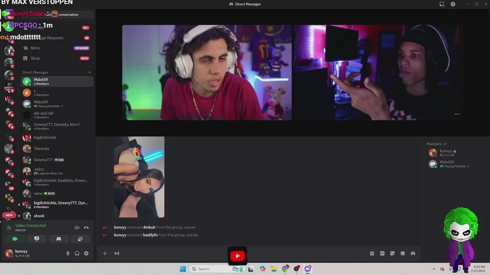The height and width of the screenshot is (275, 490).
Task: Open the konvyy user profile panel
Action: pos(33,253)
